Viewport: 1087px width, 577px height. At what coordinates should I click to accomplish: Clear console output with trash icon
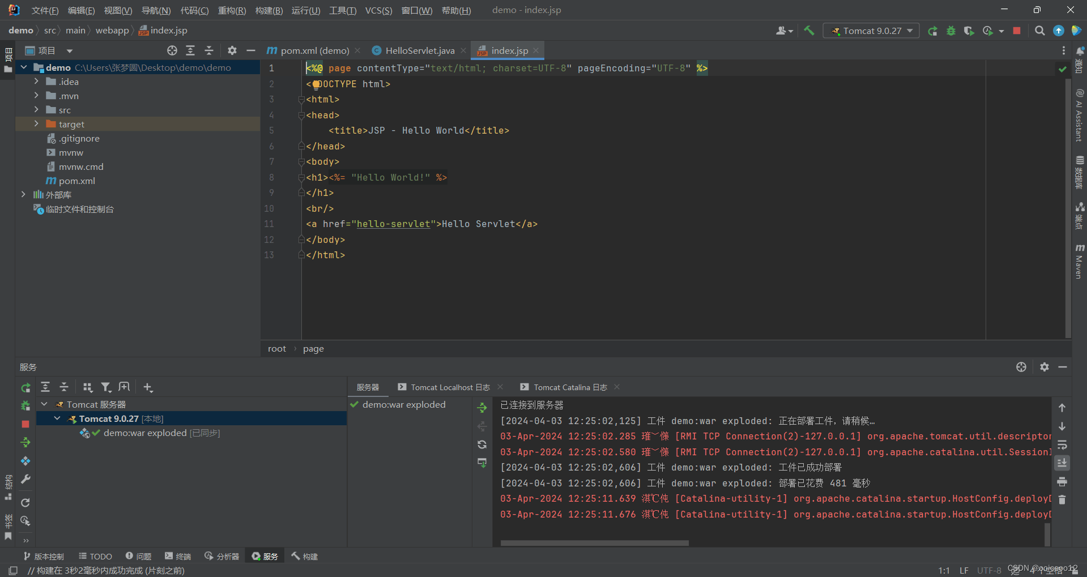coord(1062,500)
